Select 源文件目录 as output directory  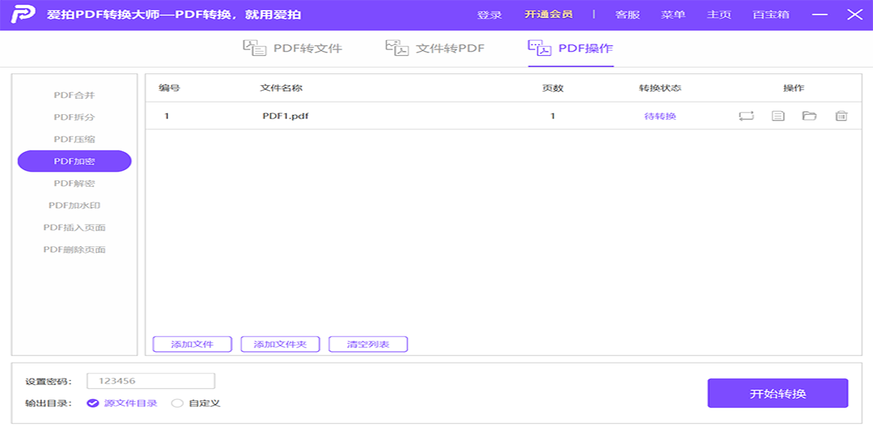pos(93,403)
